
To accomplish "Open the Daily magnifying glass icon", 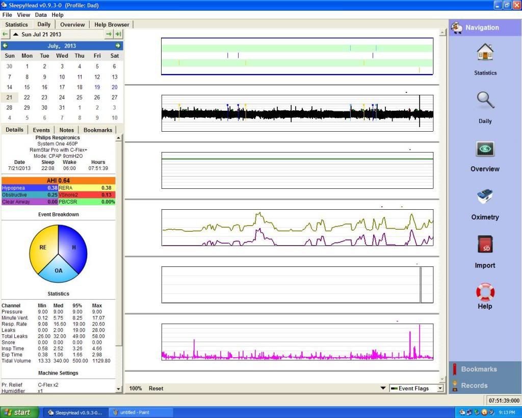I will 485,100.
